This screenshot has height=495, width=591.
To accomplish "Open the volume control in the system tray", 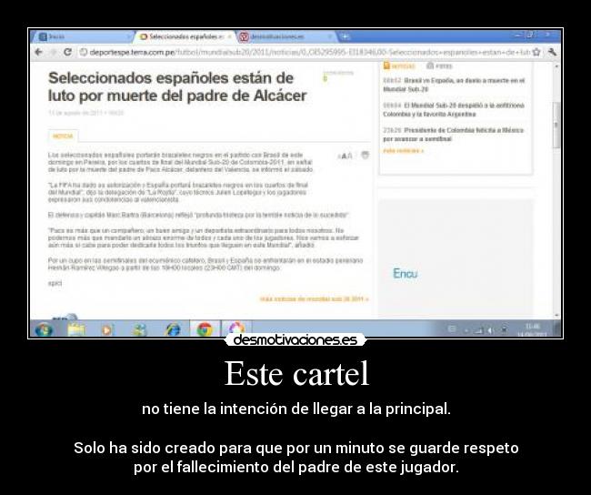I will pyautogui.click(x=490, y=330).
